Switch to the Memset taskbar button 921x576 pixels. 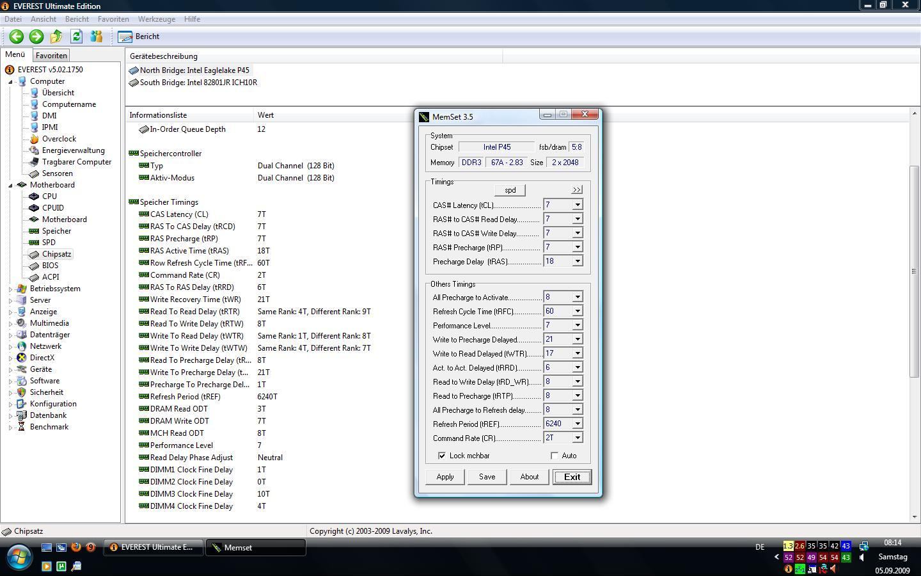(256, 548)
